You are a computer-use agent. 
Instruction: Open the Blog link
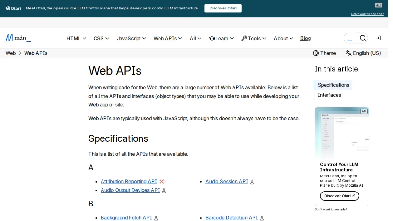pos(306,38)
